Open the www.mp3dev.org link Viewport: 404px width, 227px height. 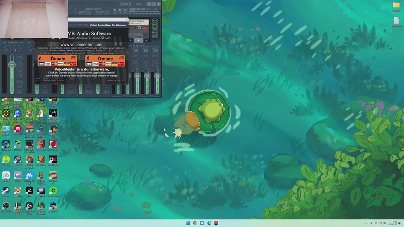pyautogui.click(x=110, y=53)
